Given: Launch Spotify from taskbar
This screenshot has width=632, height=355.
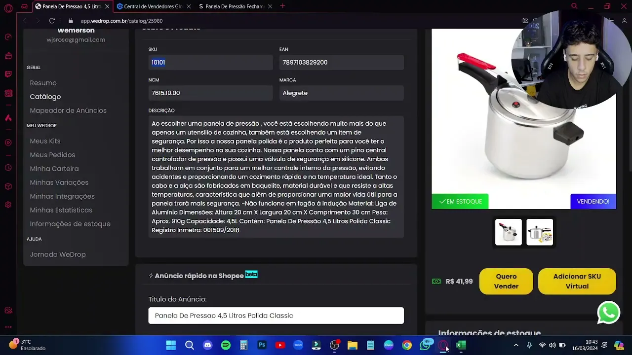Looking at the screenshot, I should pyautogui.click(x=226, y=345).
